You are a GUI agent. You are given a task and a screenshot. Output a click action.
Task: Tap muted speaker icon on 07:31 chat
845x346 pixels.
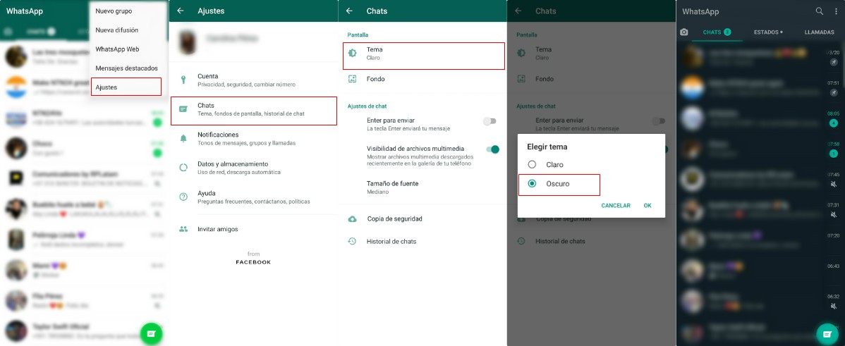click(x=834, y=215)
